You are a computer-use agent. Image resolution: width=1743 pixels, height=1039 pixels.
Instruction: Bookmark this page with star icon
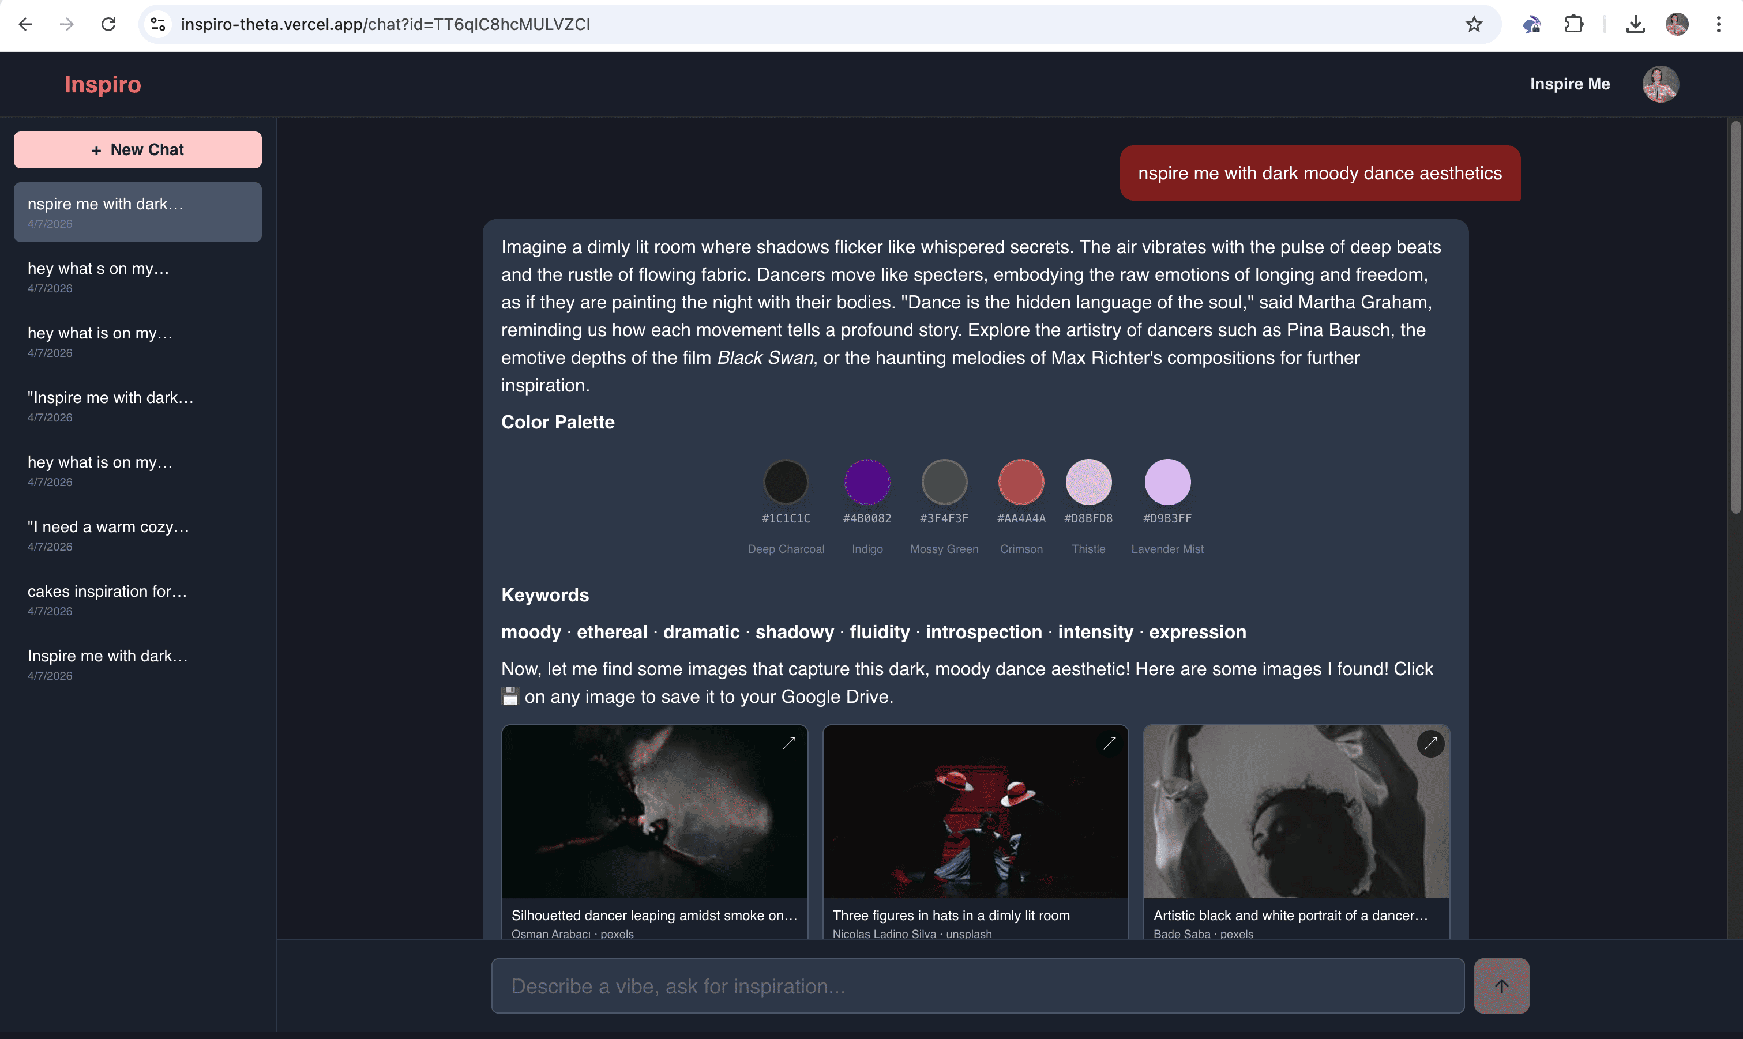pyautogui.click(x=1474, y=24)
